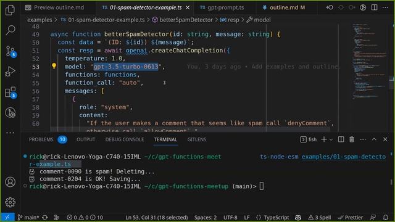Click examples folder in breadcrumb
This screenshot has height=222, width=395.
click(x=39, y=20)
